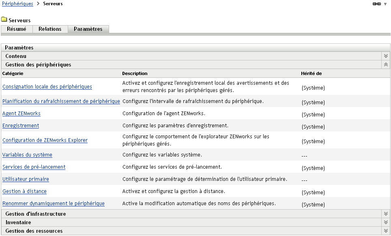The image size is (391, 236).
Task: Expand the Gestion des ressources section
Action: pos(385,231)
